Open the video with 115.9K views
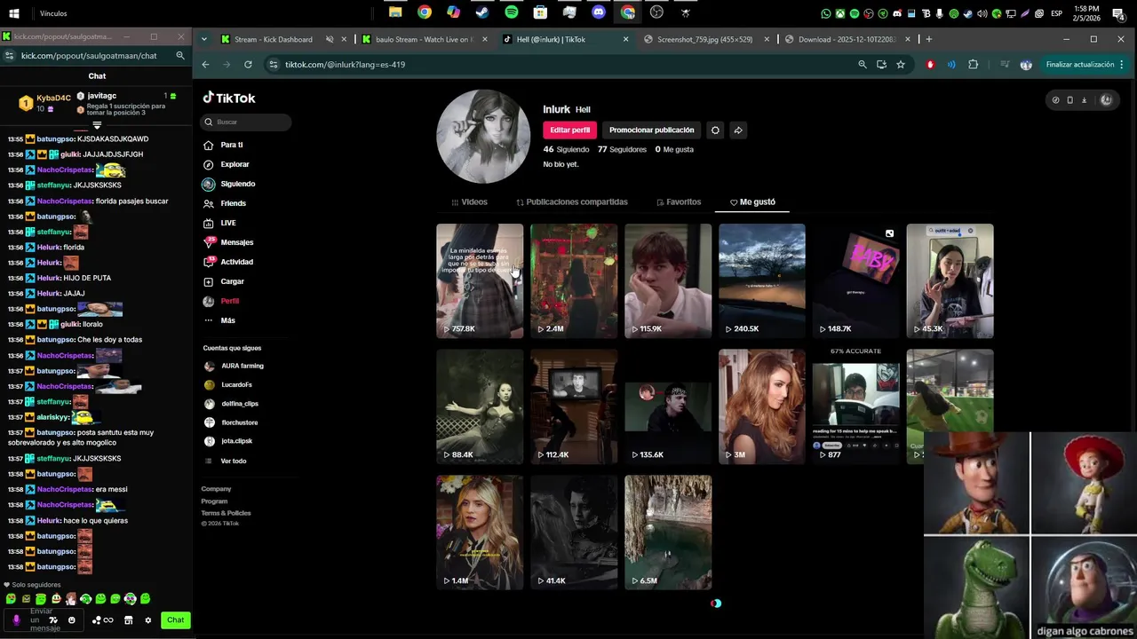This screenshot has width=1137, height=639. [668, 280]
